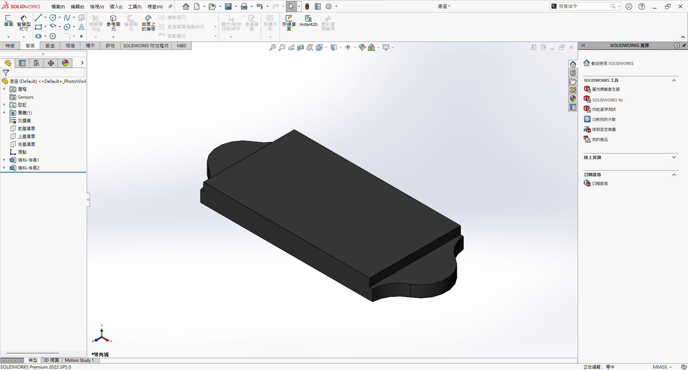Select the Ellipse sketch tool
The height and width of the screenshot is (370, 688).
pyautogui.click(x=67, y=27)
